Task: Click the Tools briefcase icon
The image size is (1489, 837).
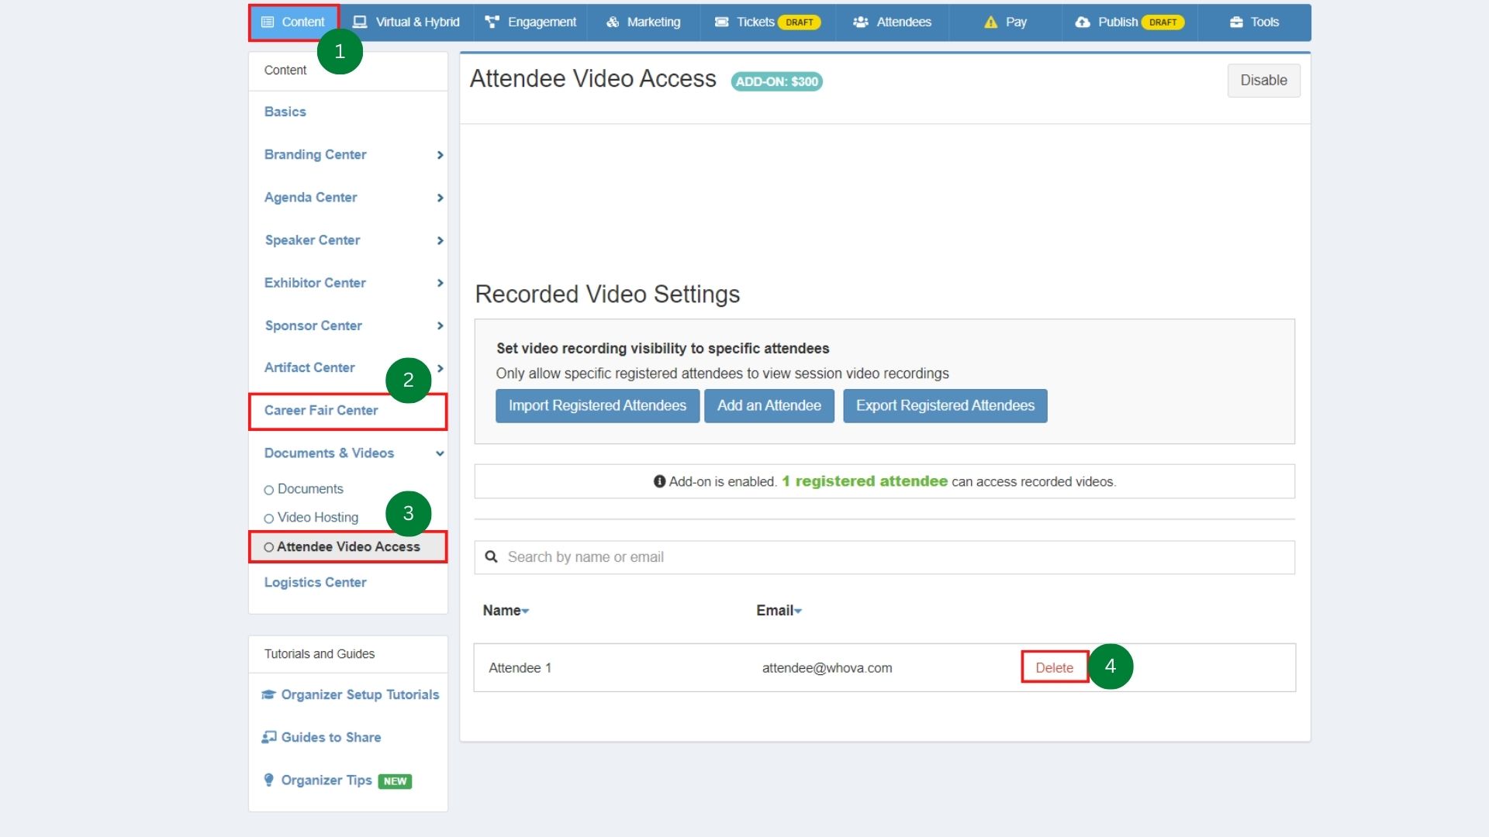Action: [1236, 22]
